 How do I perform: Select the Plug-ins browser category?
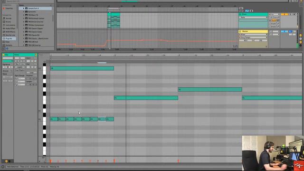(x=9, y=38)
